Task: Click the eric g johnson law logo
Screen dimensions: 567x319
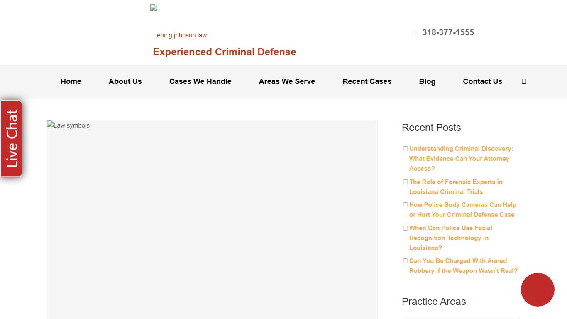Action: [181, 35]
